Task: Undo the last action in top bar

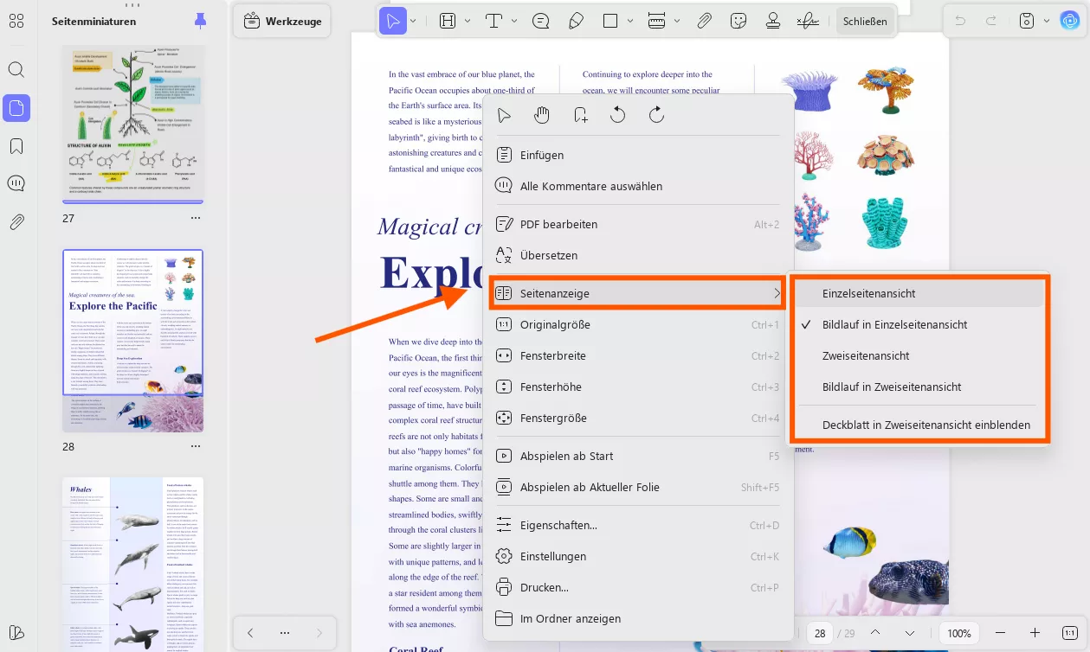Action: (960, 21)
